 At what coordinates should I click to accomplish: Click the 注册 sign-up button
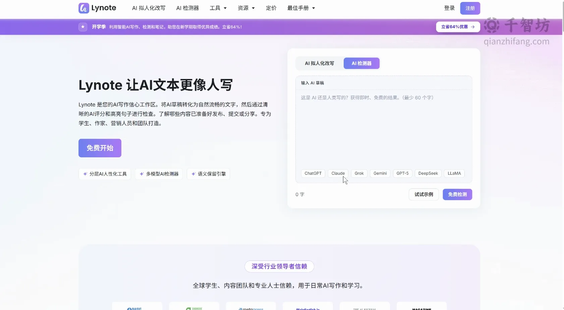(x=470, y=8)
